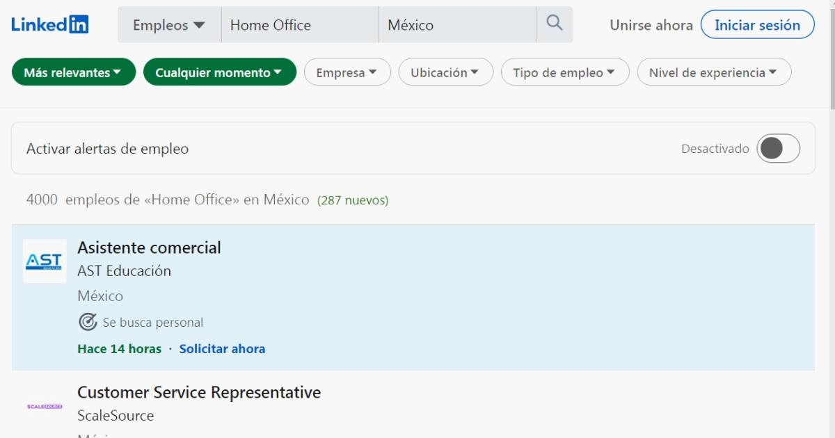Click the magnifying glass search icon

point(555,24)
